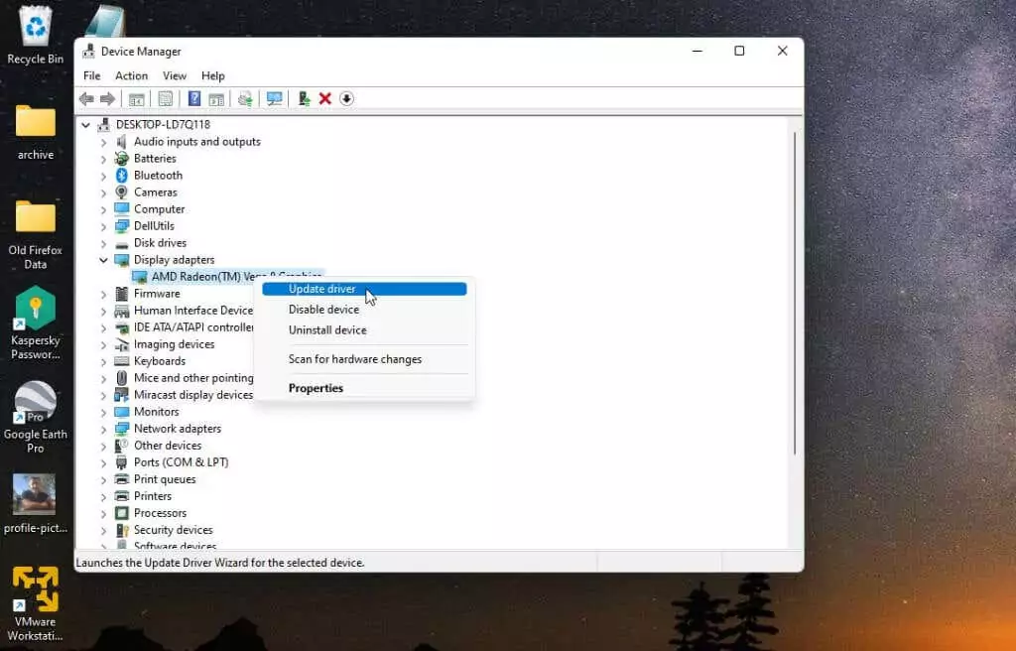Click the red X uninstall device toolbar icon
The width and height of the screenshot is (1016, 651).
[324, 98]
